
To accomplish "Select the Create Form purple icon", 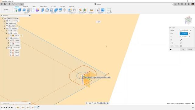I will [x=37, y=10].
